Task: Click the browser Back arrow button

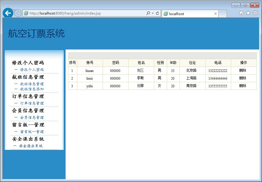Action: [8, 13]
